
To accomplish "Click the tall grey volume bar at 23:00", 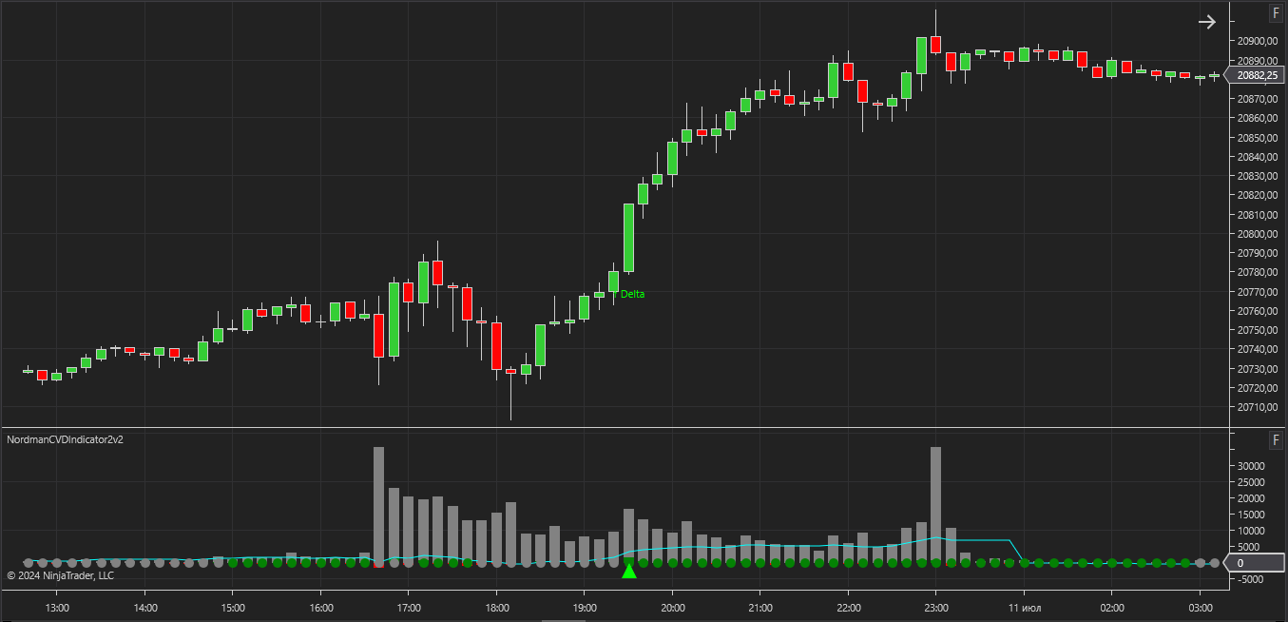I will click(935, 505).
